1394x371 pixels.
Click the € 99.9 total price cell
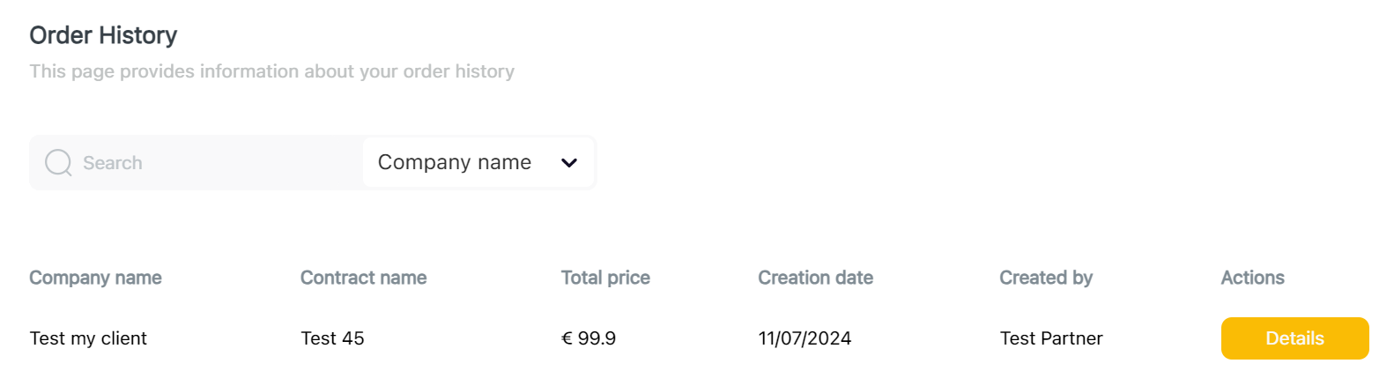[x=589, y=338]
